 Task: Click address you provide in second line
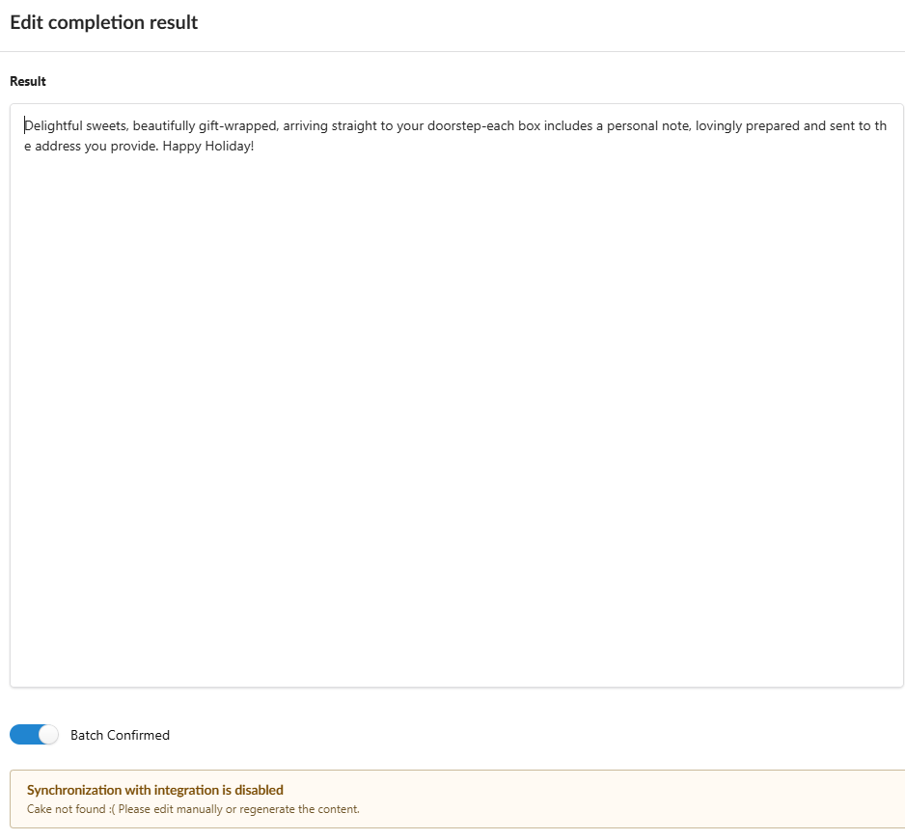pyautogui.click(x=96, y=147)
